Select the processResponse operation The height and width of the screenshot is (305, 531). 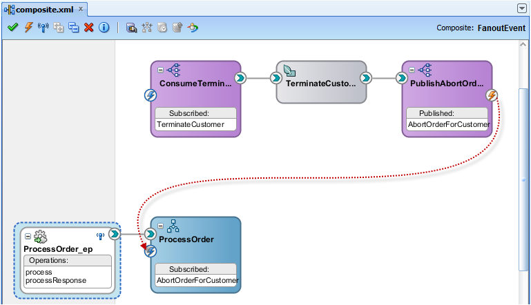[56, 281]
